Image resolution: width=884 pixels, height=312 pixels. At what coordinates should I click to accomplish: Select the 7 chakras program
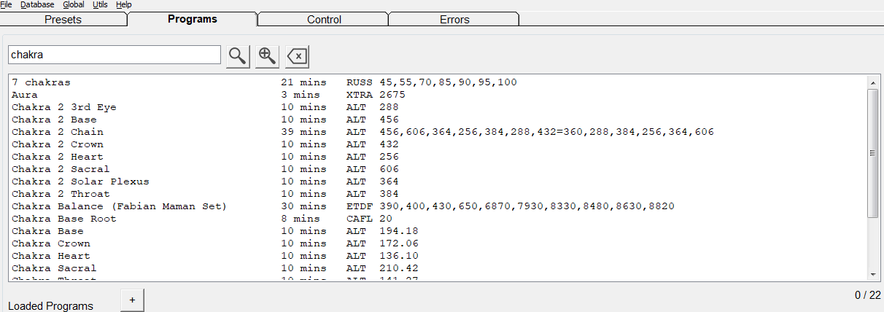(x=41, y=82)
